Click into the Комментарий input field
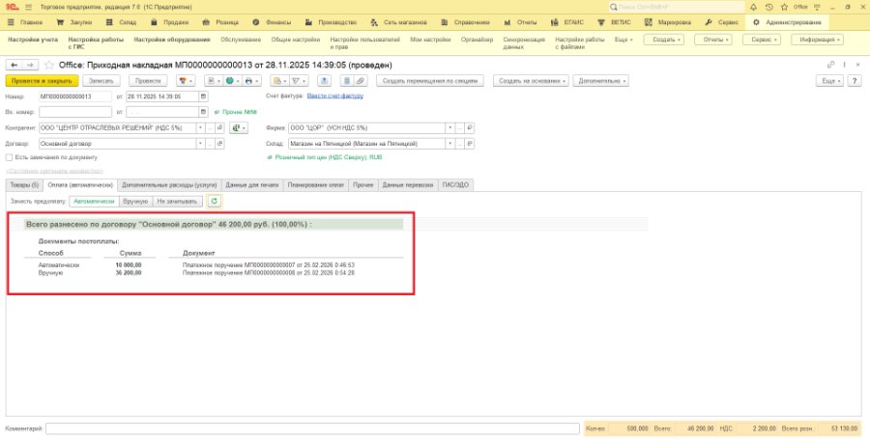 312,428
